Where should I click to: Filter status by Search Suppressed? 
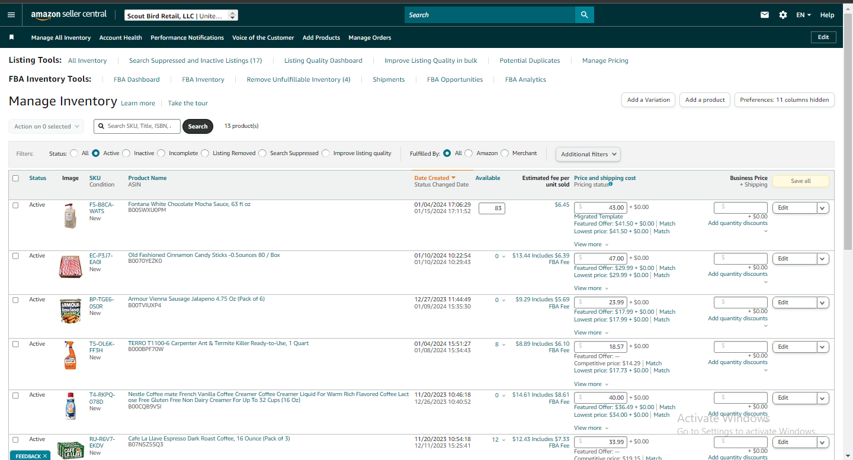coord(262,153)
